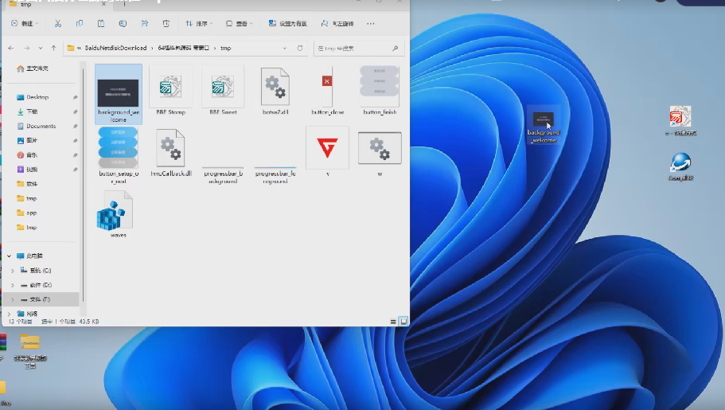Click the Share icon in toolbar

click(x=143, y=24)
